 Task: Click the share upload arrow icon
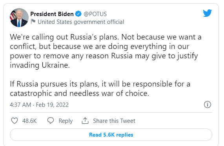pyautogui.click(x=85, y=121)
